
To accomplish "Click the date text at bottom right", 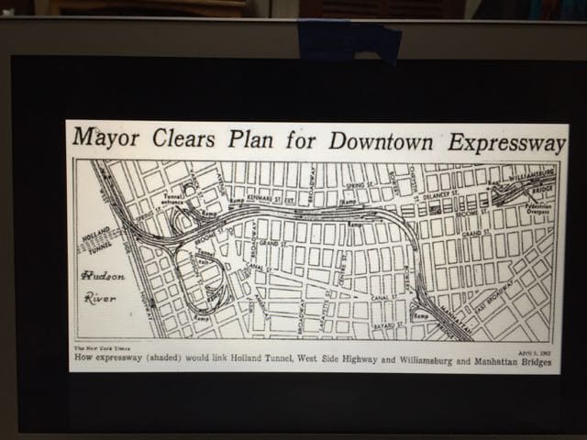I will pyautogui.click(x=536, y=349).
